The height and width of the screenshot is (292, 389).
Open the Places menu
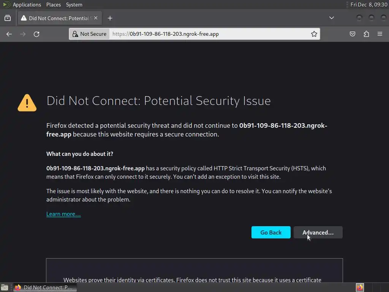point(54,5)
